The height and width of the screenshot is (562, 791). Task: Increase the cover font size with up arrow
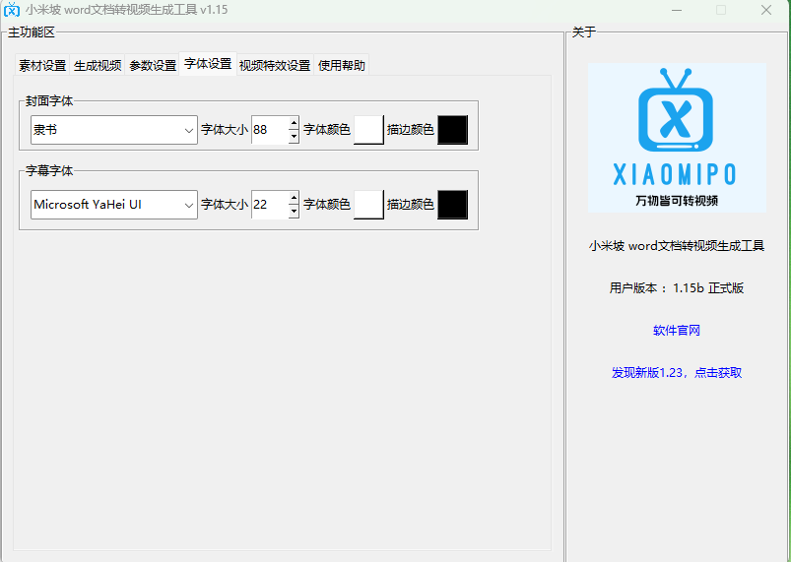point(294,124)
